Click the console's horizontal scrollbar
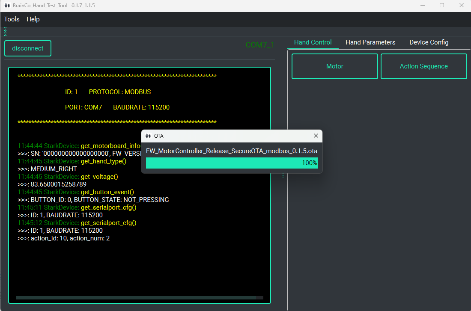This screenshot has height=311, width=471. [x=136, y=298]
